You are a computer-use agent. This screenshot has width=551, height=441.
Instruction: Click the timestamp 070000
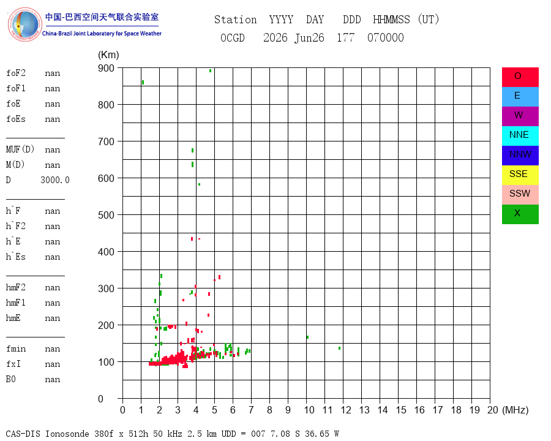386,37
